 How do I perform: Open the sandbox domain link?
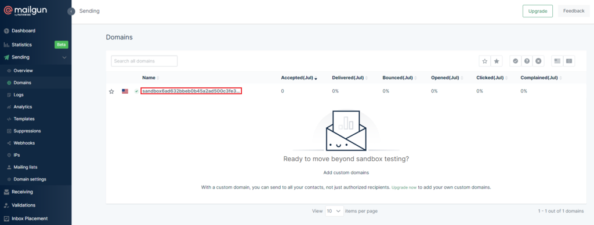coord(191,91)
